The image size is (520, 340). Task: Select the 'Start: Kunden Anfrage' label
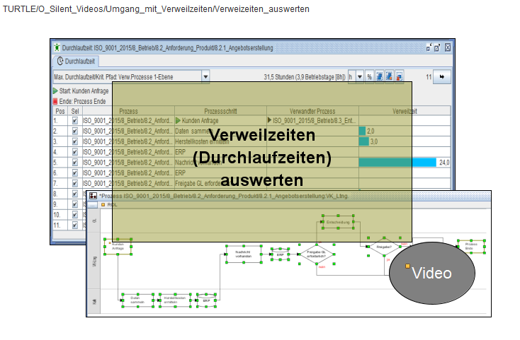click(x=84, y=90)
